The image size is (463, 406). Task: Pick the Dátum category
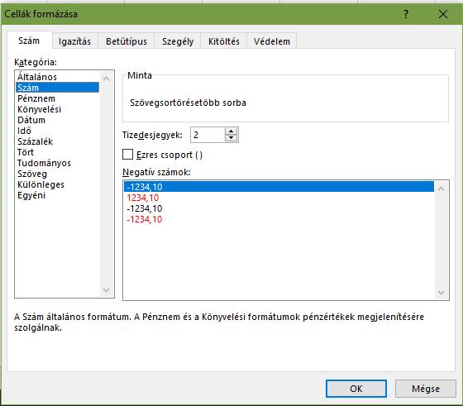coord(58,120)
